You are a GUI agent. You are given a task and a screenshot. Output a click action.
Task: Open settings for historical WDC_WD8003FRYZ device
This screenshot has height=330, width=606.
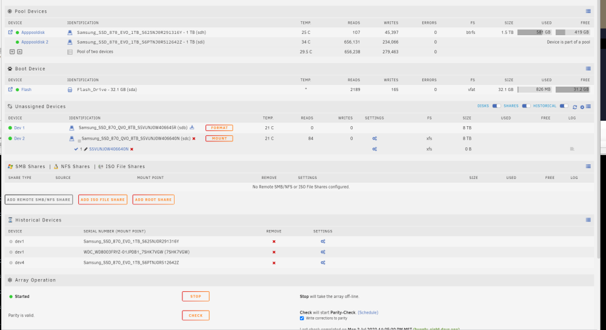(323, 252)
